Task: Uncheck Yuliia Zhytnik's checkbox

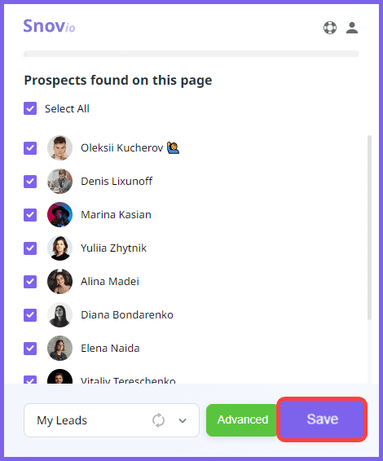Action: (x=30, y=248)
